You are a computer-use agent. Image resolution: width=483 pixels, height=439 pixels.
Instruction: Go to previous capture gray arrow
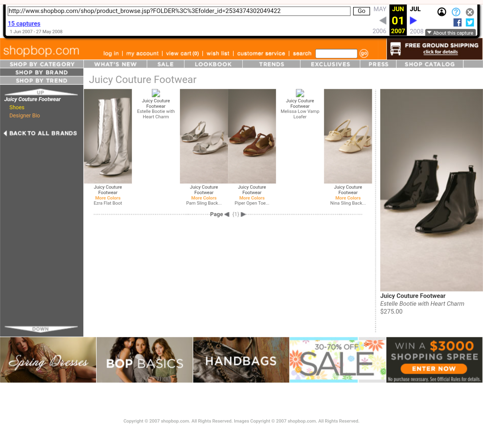coord(383,21)
